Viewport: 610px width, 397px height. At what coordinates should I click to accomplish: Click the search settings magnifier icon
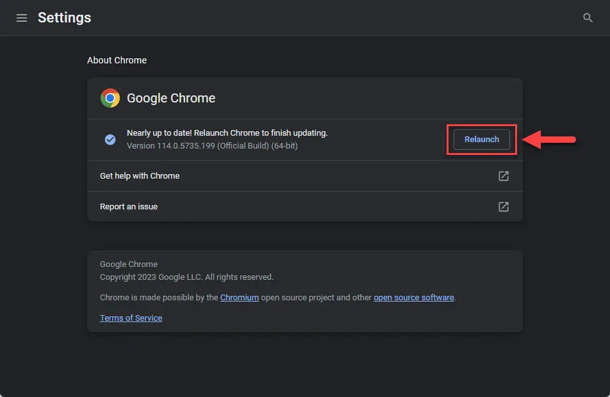click(x=588, y=18)
